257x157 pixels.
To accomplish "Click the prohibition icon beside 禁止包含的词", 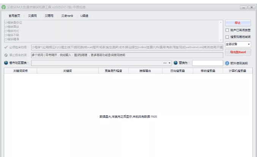I will tap(6, 55).
